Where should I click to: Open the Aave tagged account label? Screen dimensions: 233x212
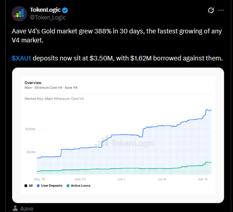27,209
